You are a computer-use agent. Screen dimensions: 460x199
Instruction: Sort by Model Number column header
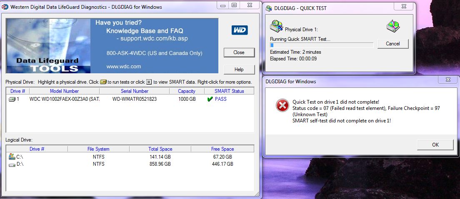tap(64, 91)
